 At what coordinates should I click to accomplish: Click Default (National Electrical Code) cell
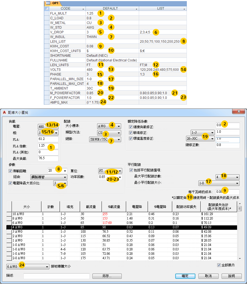112,60
